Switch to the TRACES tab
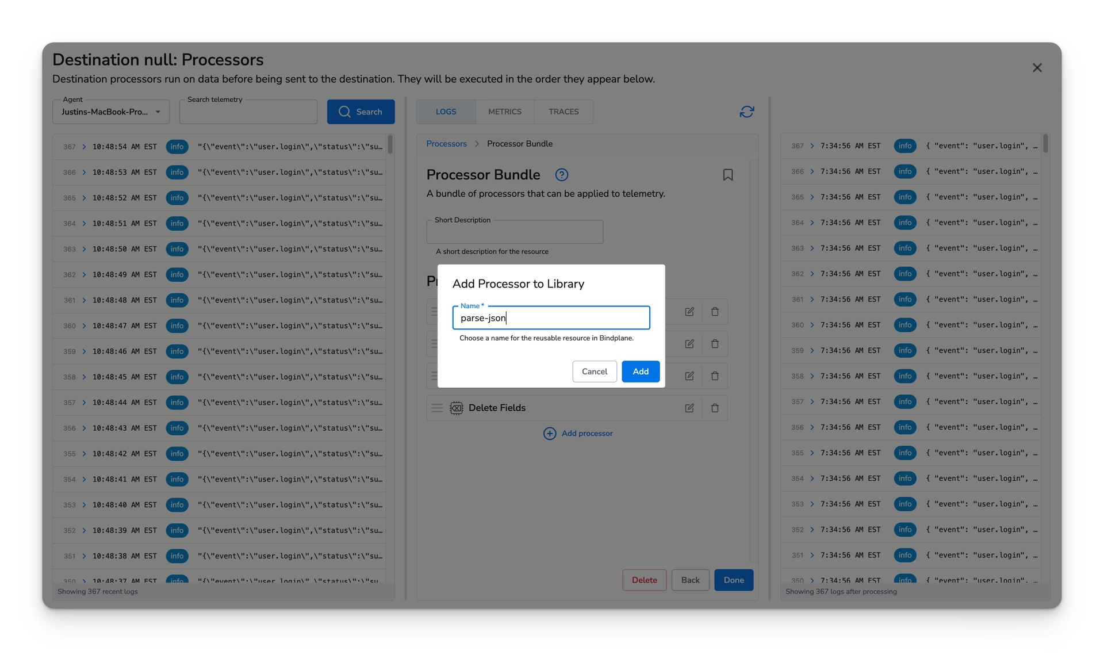Image resolution: width=1104 pixels, height=666 pixels. click(x=563, y=112)
